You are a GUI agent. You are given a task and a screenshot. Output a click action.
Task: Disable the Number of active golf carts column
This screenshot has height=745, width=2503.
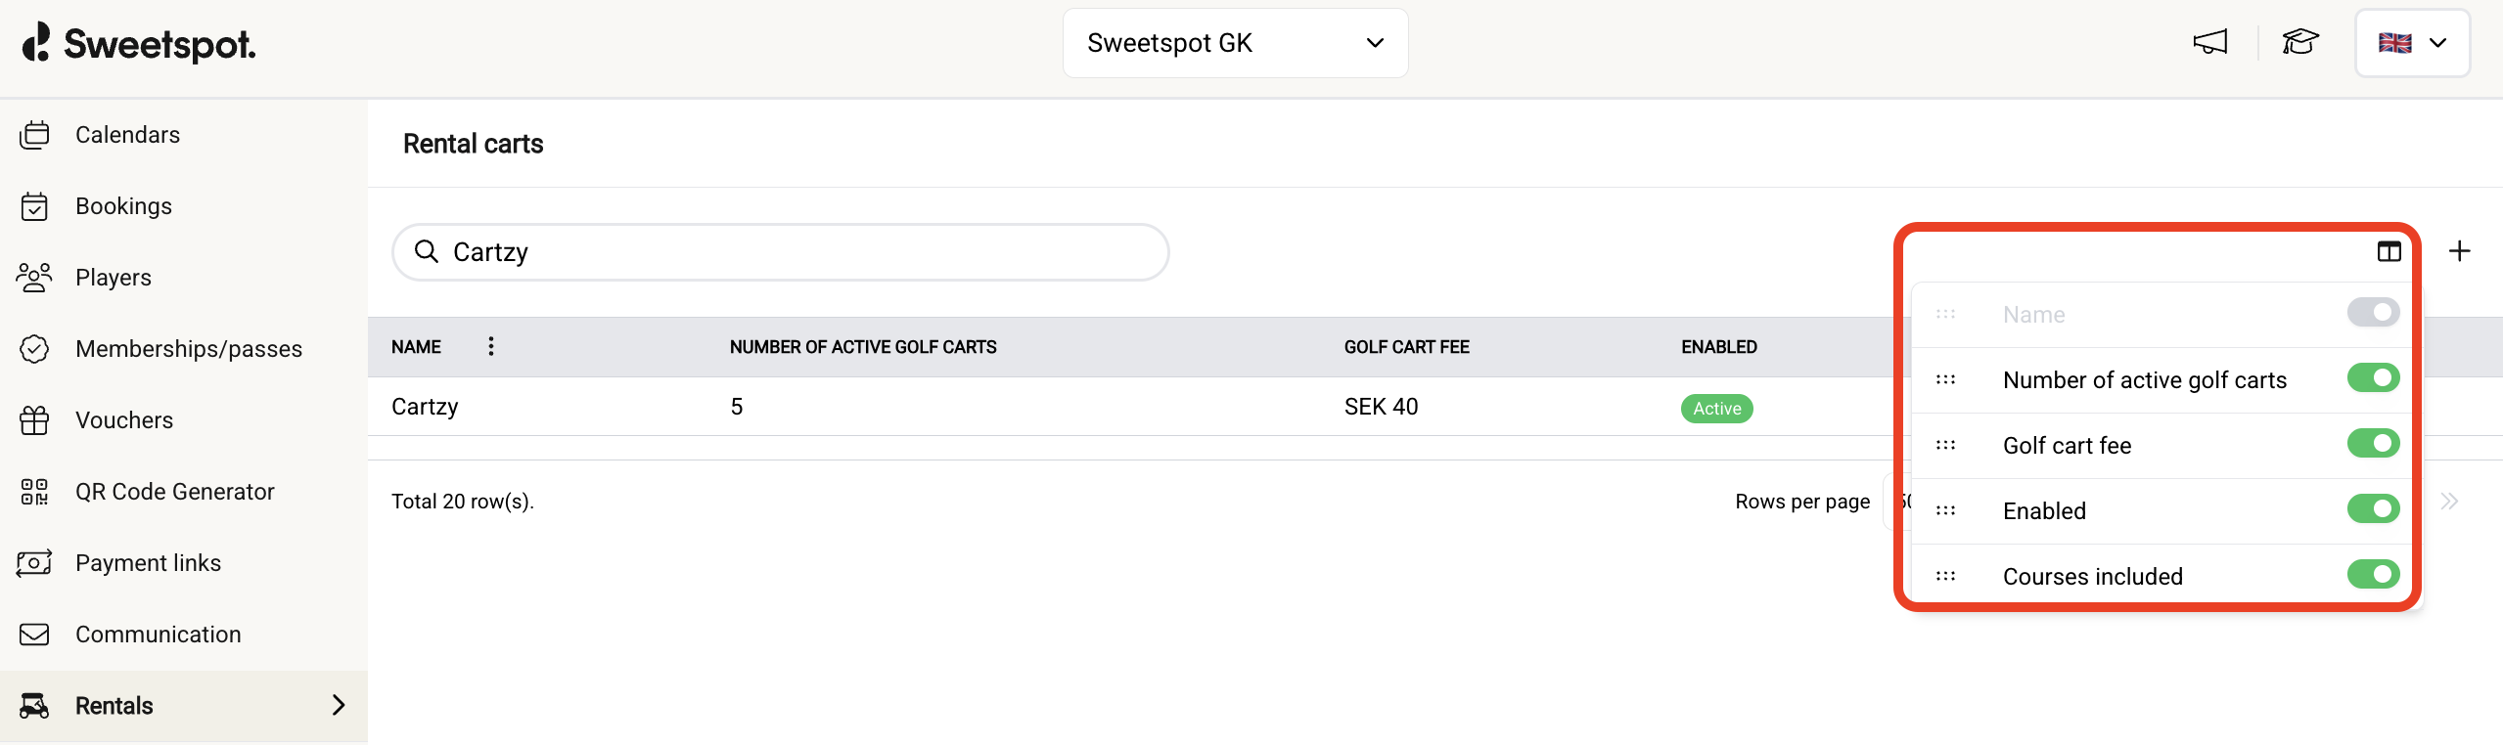(x=2373, y=378)
